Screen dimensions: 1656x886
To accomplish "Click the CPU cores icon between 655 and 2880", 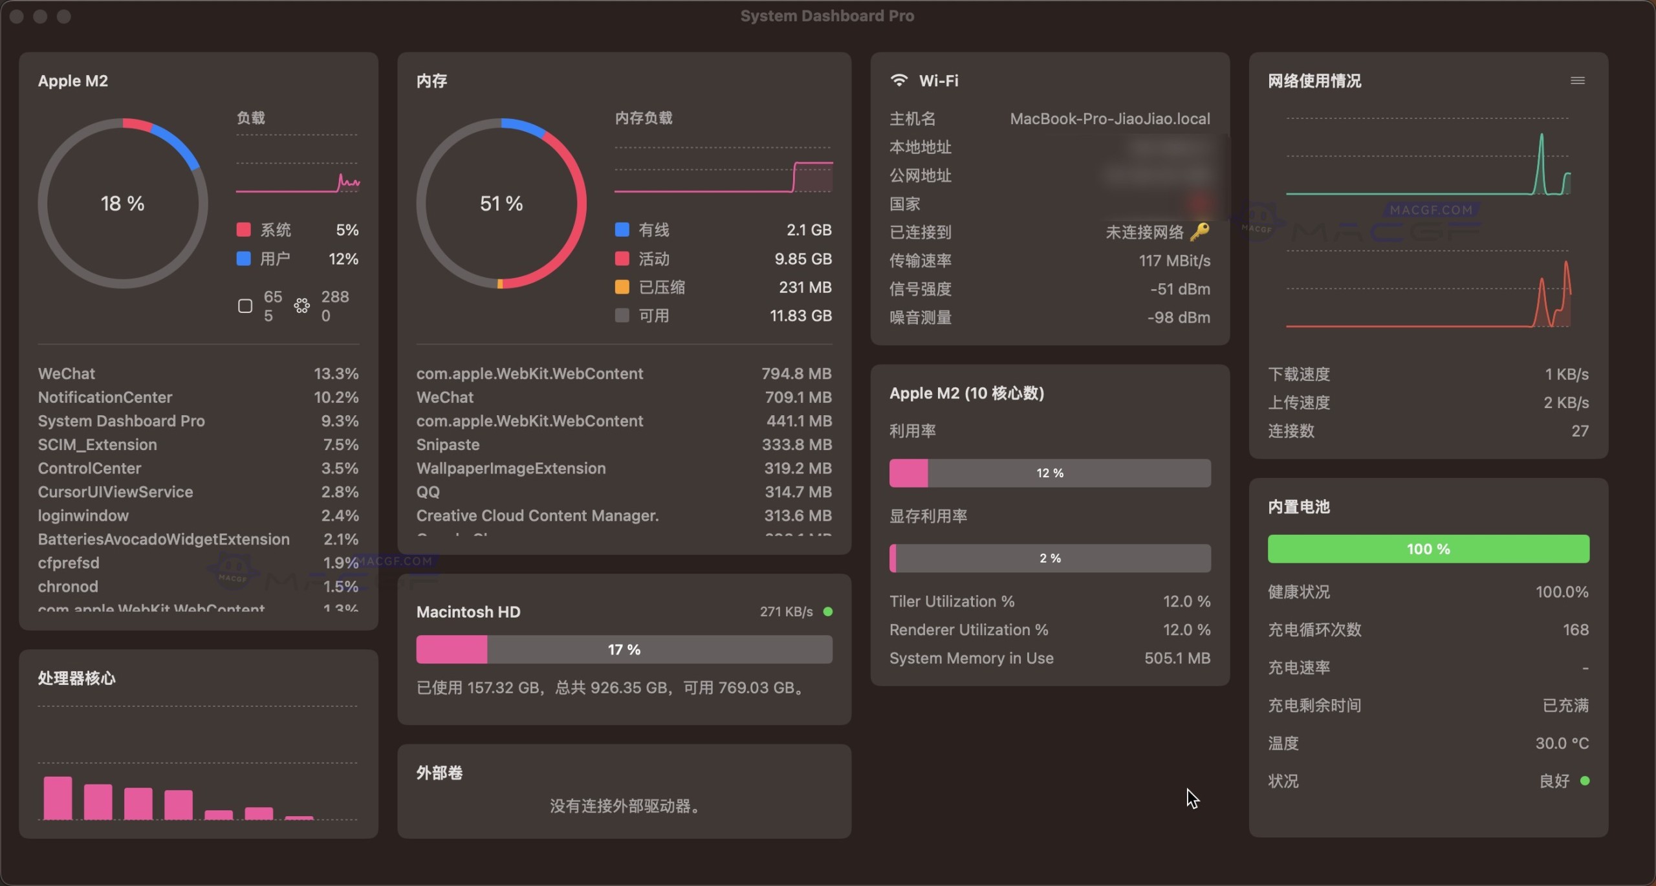I will point(301,305).
